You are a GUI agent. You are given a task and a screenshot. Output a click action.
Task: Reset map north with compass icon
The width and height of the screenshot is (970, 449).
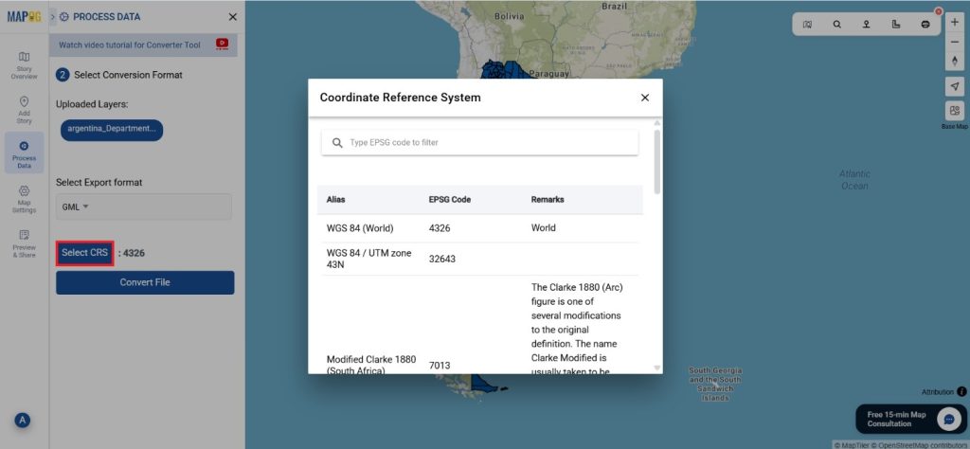[x=954, y=61]
